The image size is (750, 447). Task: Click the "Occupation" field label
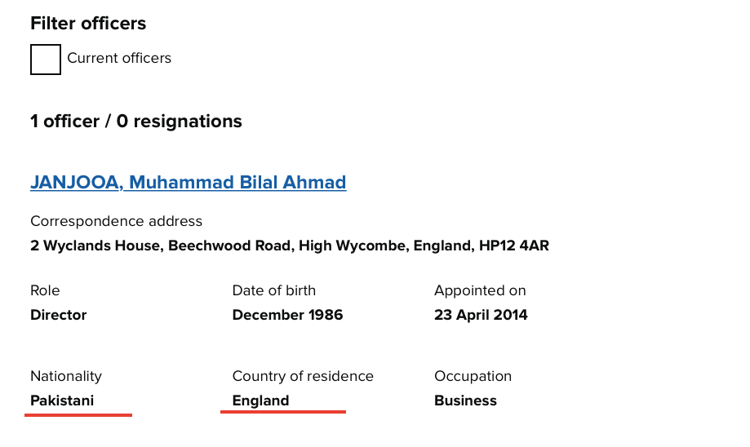point(473,376)
